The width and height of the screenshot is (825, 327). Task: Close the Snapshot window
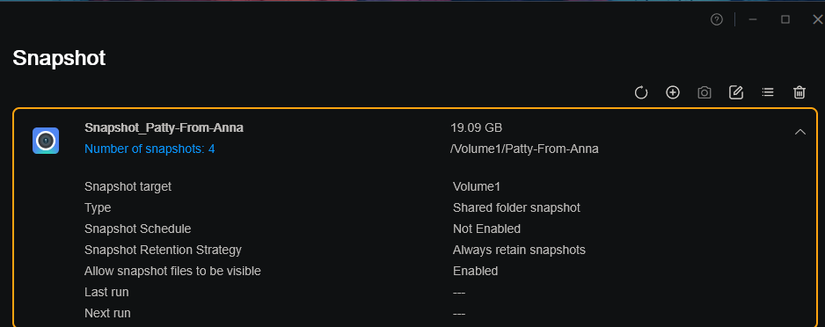click(817, 19)
